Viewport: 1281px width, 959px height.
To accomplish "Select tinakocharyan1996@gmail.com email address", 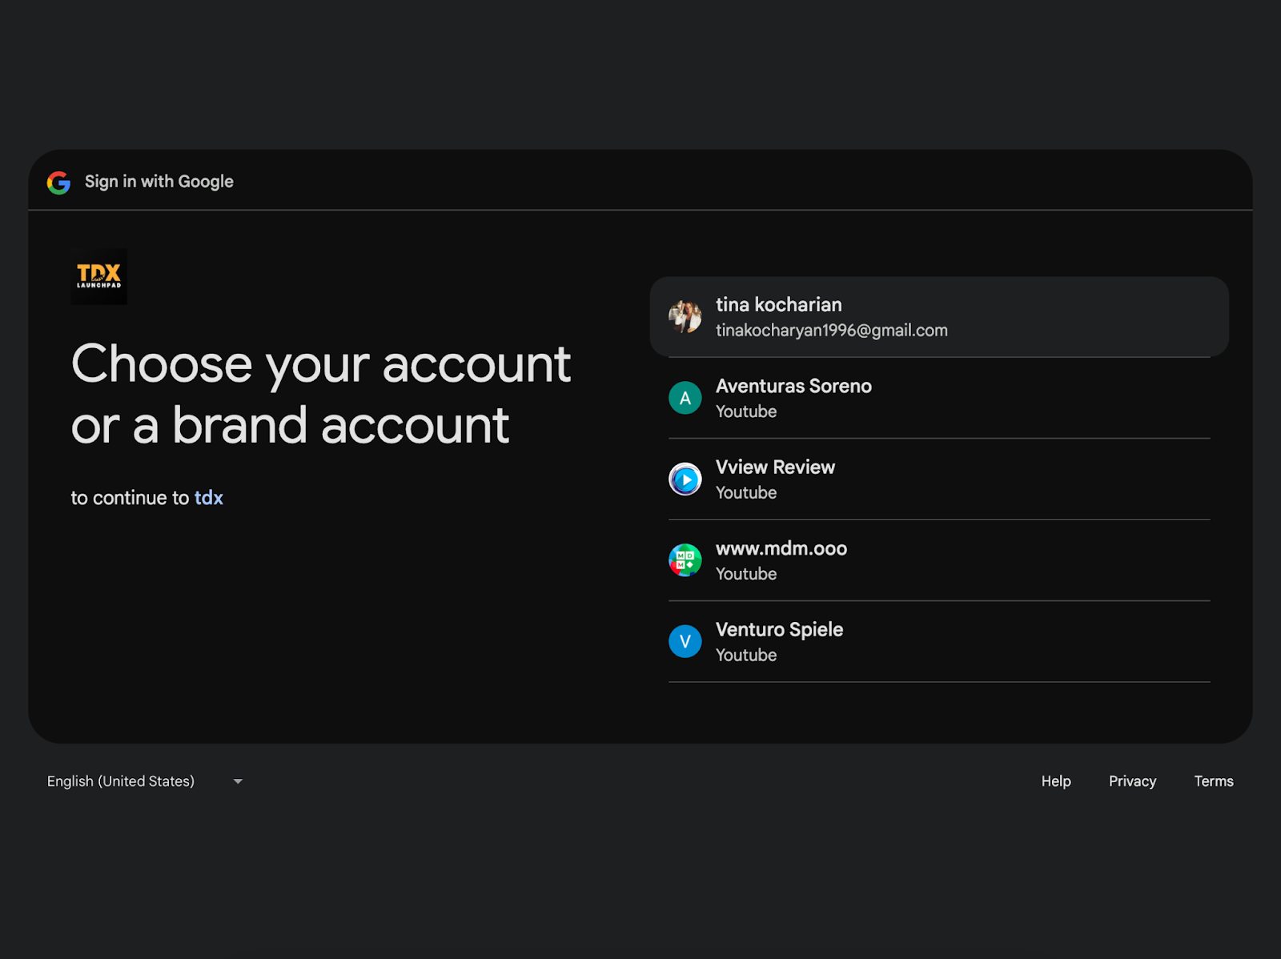I will (x=832, y=331).
